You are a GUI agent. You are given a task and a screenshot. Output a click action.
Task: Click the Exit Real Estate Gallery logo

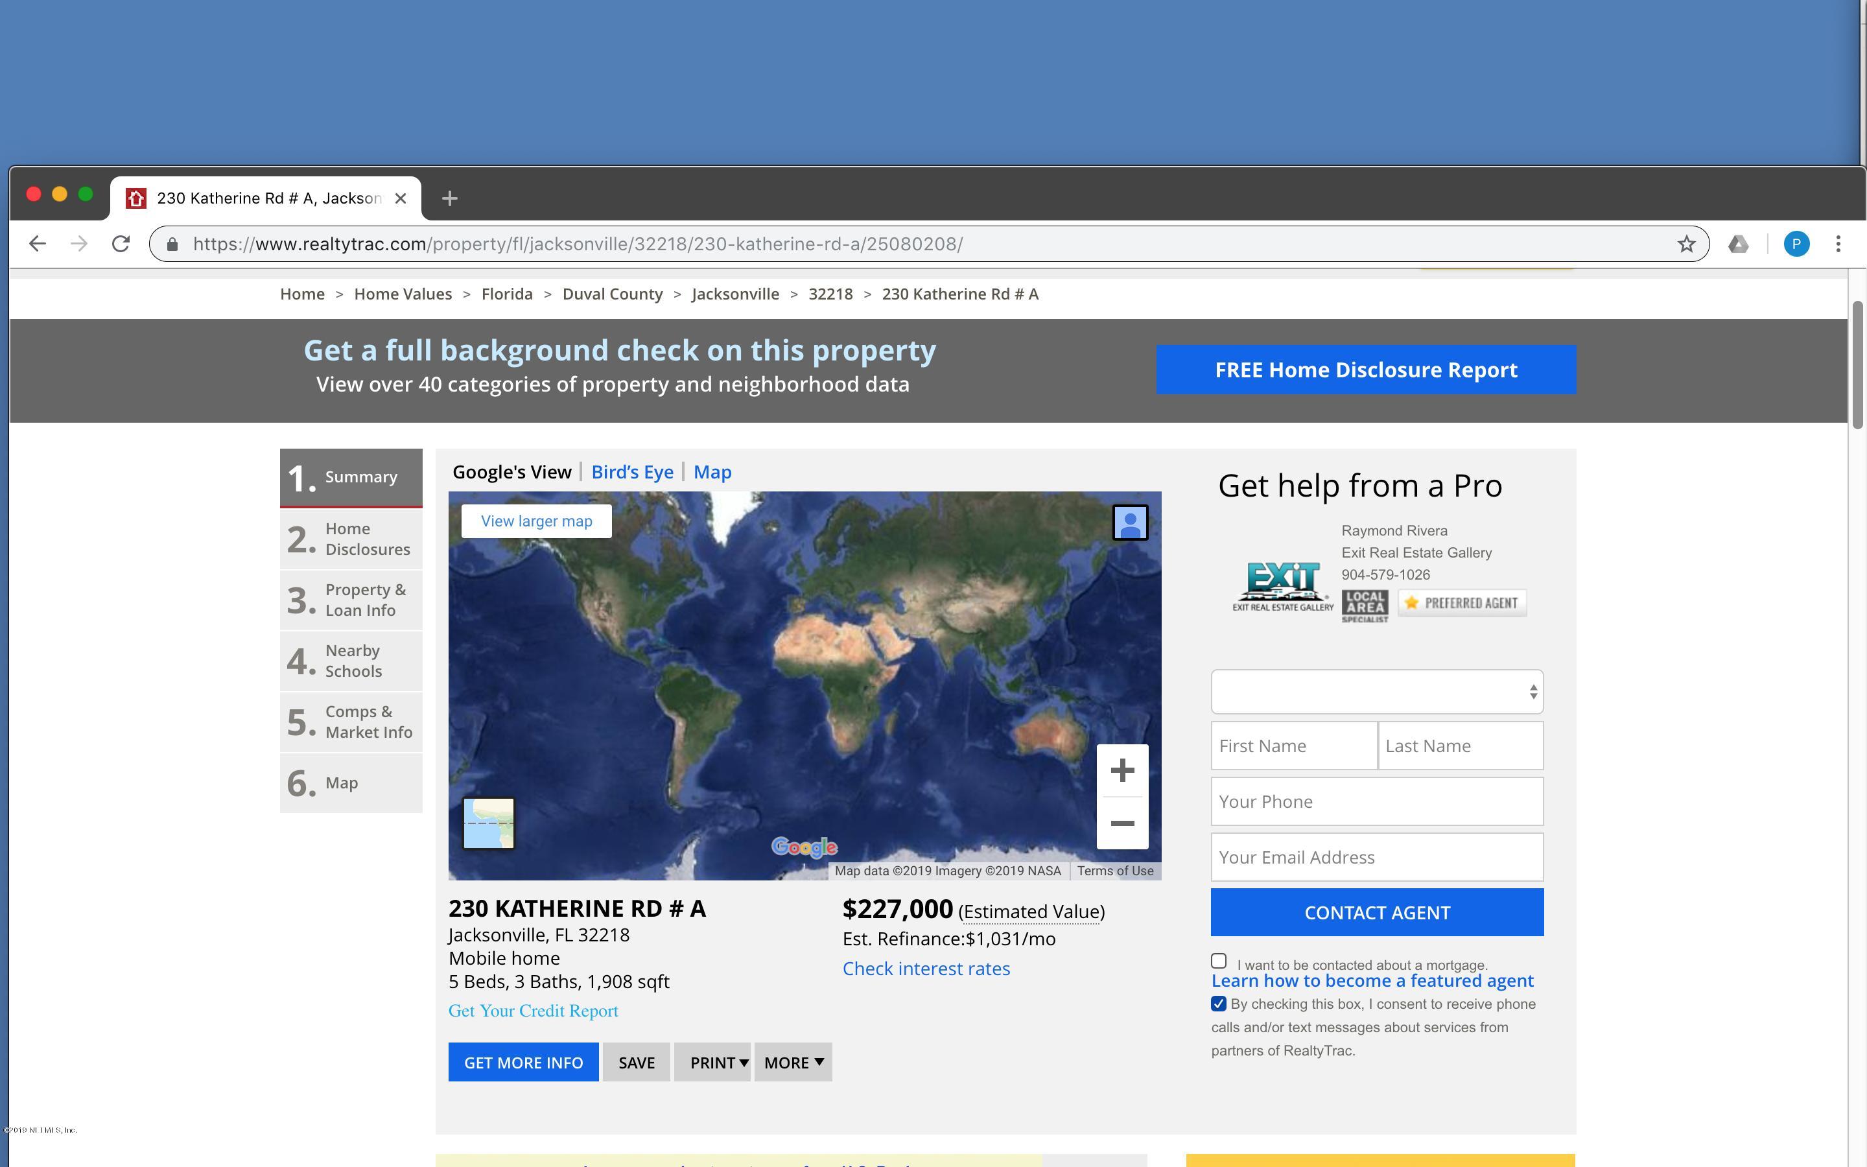1283,586
